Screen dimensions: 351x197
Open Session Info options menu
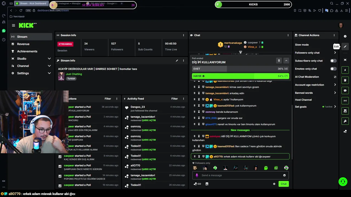pyautogui.click(x=183, y=35)
